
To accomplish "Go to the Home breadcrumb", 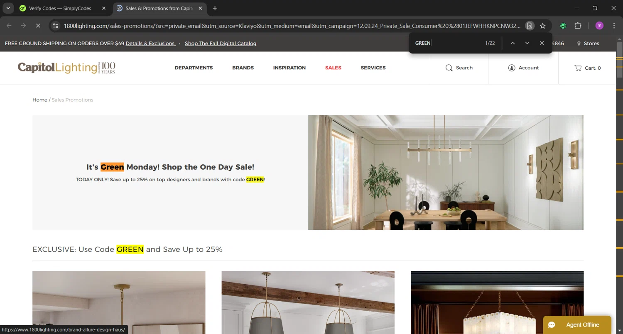I will (x=40, y=100).
